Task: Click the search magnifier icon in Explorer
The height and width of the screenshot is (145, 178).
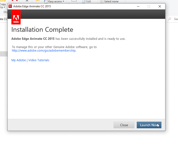Action: tap(170, 19)
